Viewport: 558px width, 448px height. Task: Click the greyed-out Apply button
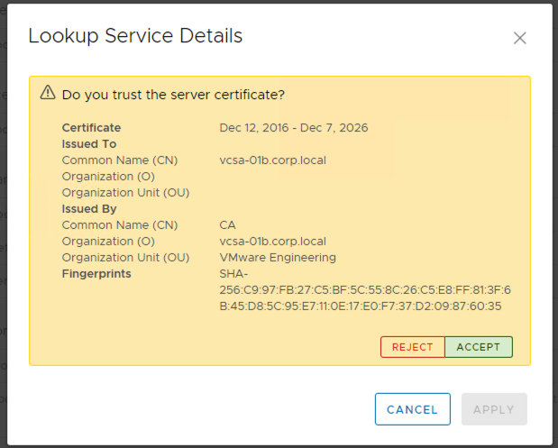point(494,409)
